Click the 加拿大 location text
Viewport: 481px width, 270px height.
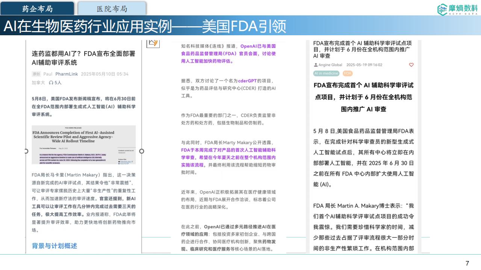click(x=38, y=82)
